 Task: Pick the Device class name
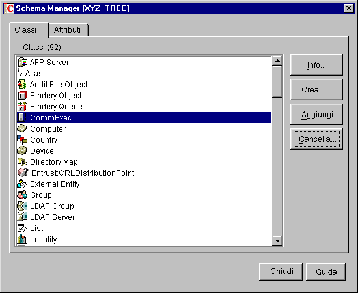(x=42, y=150)
